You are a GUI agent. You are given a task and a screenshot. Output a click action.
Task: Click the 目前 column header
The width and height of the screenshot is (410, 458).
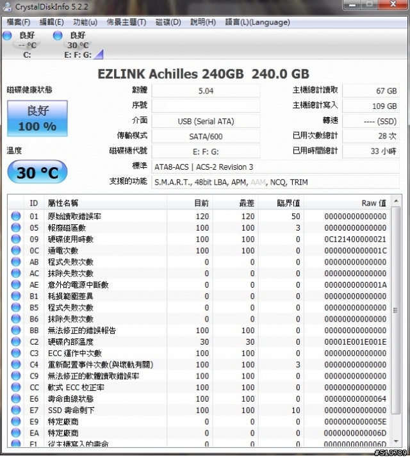click(190, 203)
